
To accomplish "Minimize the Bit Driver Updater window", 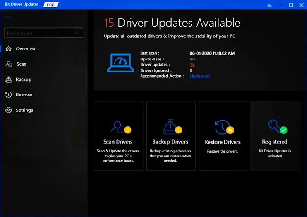I will [x=280, y=5].
